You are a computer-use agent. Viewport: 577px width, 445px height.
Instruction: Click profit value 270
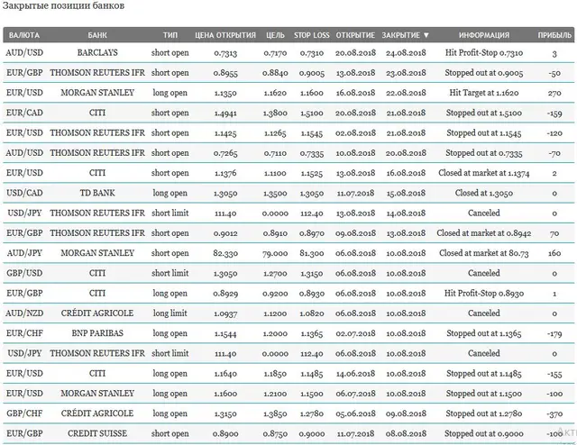pos(554,93)
